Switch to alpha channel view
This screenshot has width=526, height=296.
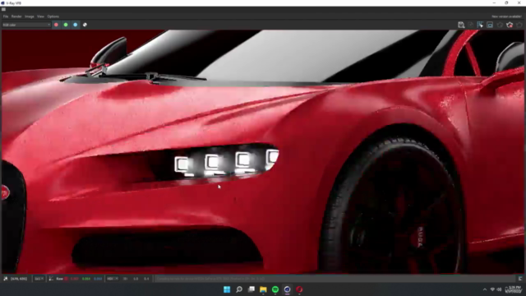click(85, 25)
